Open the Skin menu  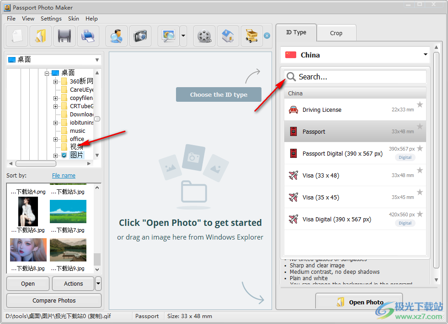74,19
